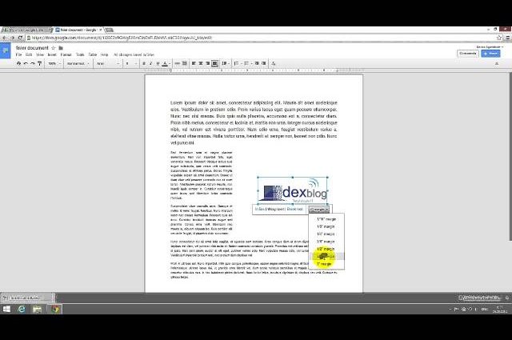Image resolution: width=512 pixels, height=340 pixels.
Task: Open the Chrome menu icon
Action: click(508, 38)
